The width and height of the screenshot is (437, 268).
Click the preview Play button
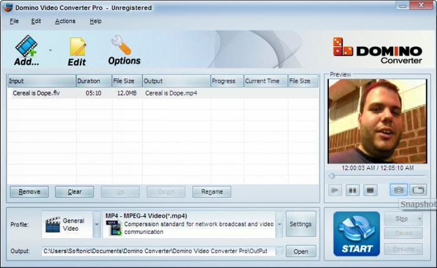point(335,190)
